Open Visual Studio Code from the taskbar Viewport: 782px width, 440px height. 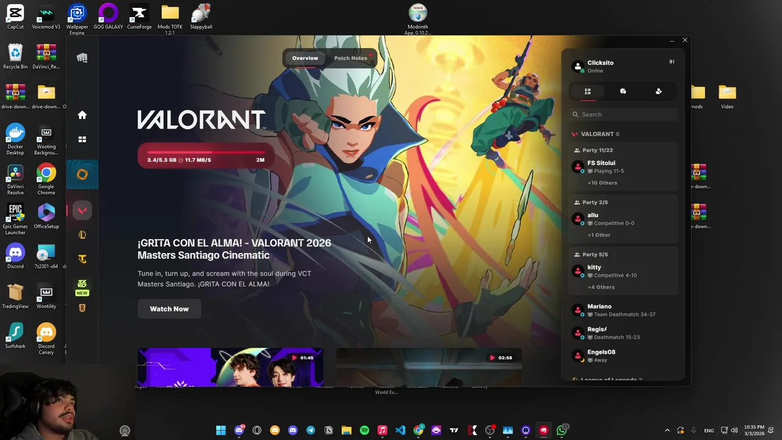(400, 430)
